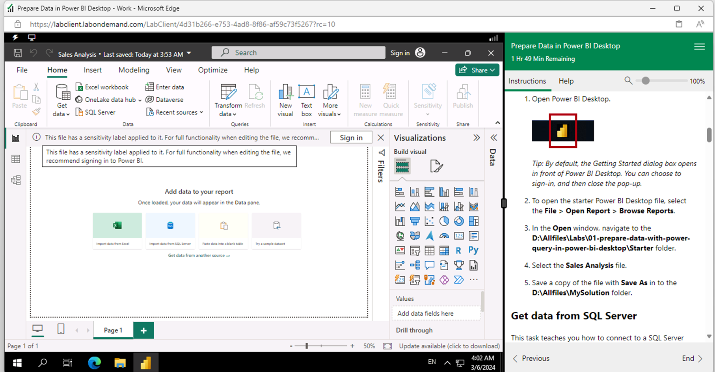
Task: Open the Modeling ribbon tab
Action: pyautogui.click(x=134, y=70)
